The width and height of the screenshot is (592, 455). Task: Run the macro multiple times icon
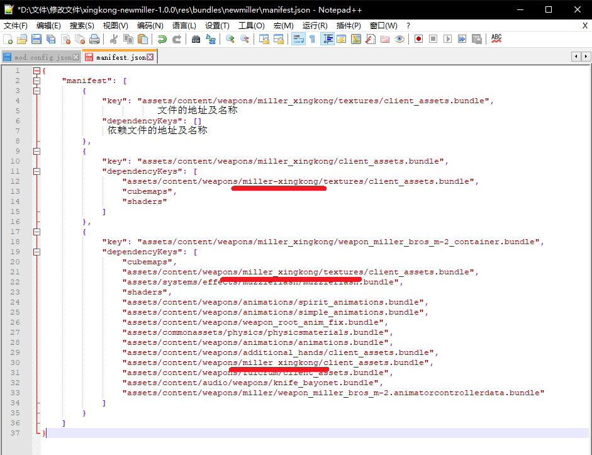coord(462,39)
